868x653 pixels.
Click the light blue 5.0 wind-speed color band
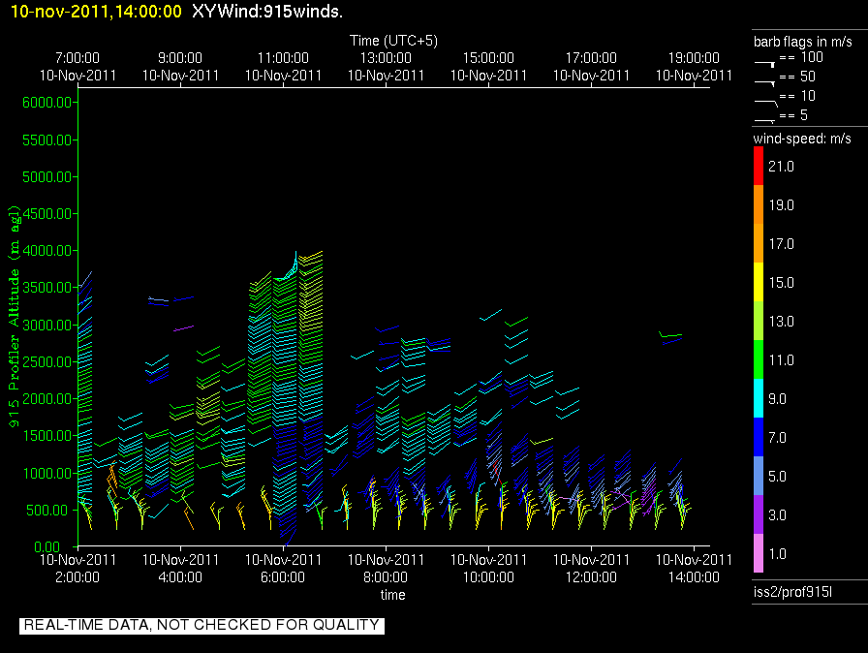(x=759, y=476)
